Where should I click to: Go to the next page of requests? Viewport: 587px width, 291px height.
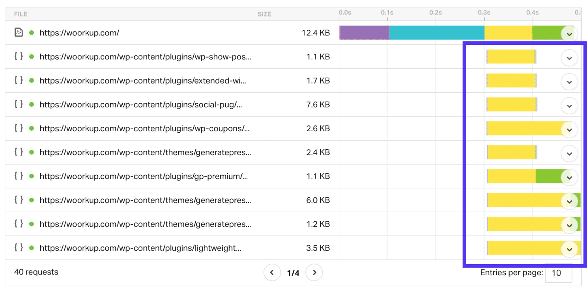314,272
